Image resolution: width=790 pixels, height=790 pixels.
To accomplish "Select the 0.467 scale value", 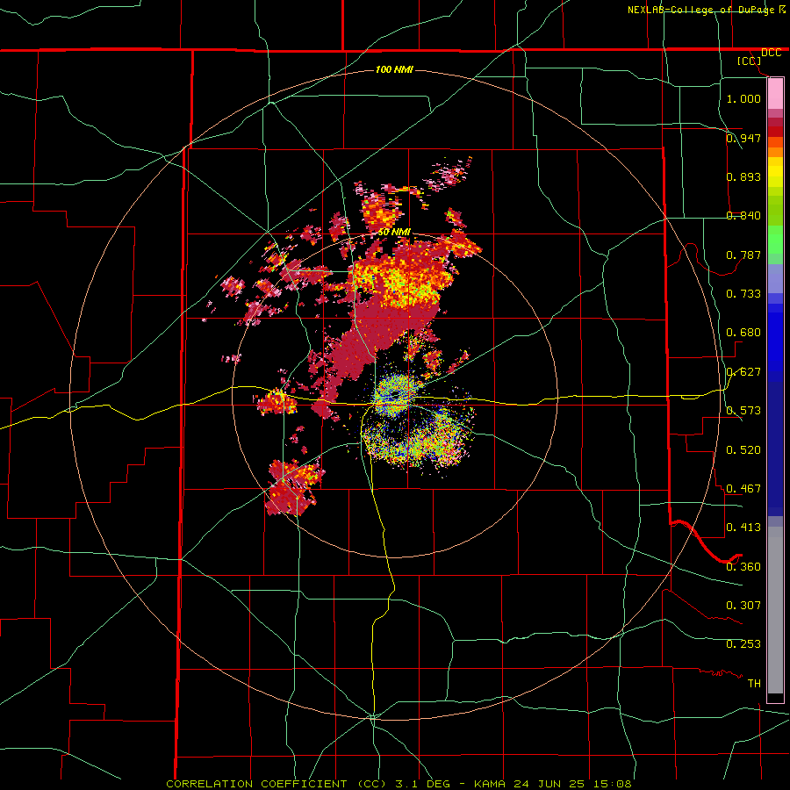I will pyautogui.click(x=743, y=488).
